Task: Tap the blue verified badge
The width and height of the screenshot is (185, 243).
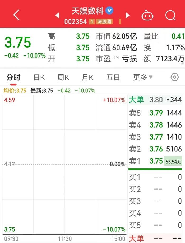Action: (109, 11)
